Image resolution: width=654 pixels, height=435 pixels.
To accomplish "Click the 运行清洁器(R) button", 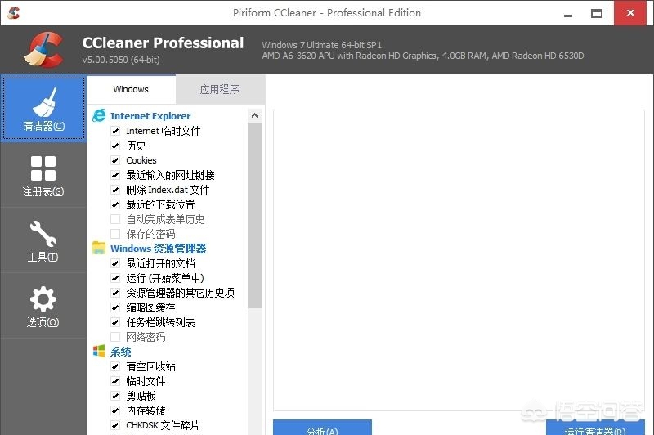I will (x=595, y=428).
